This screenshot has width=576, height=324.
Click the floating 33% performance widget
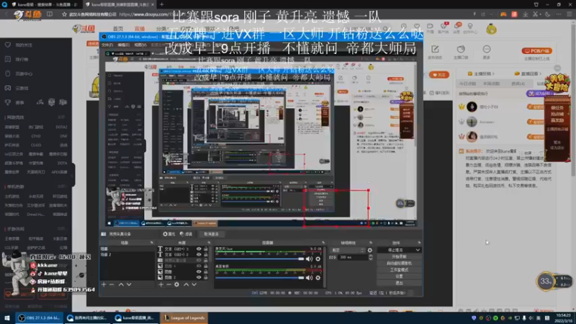(x=546, y=282)
